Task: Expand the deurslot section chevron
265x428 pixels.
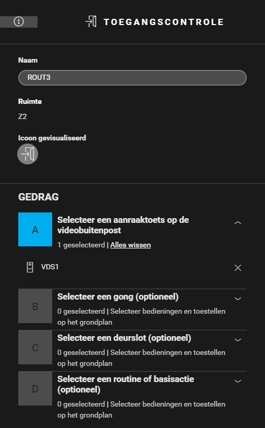Action: coord(238,340)
